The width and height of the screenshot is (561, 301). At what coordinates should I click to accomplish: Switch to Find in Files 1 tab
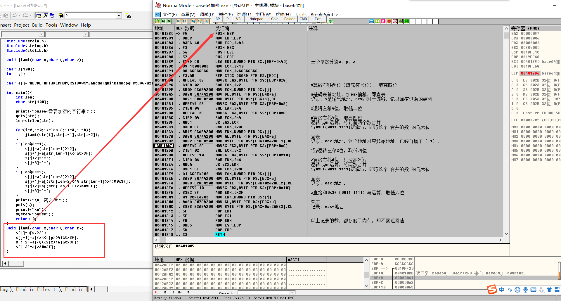pyautogui.click(x=35, y=289)
